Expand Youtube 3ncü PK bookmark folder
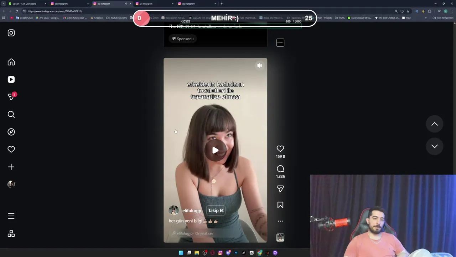The width and height of the screenshot is (456, 257). [x=116, y=18]
